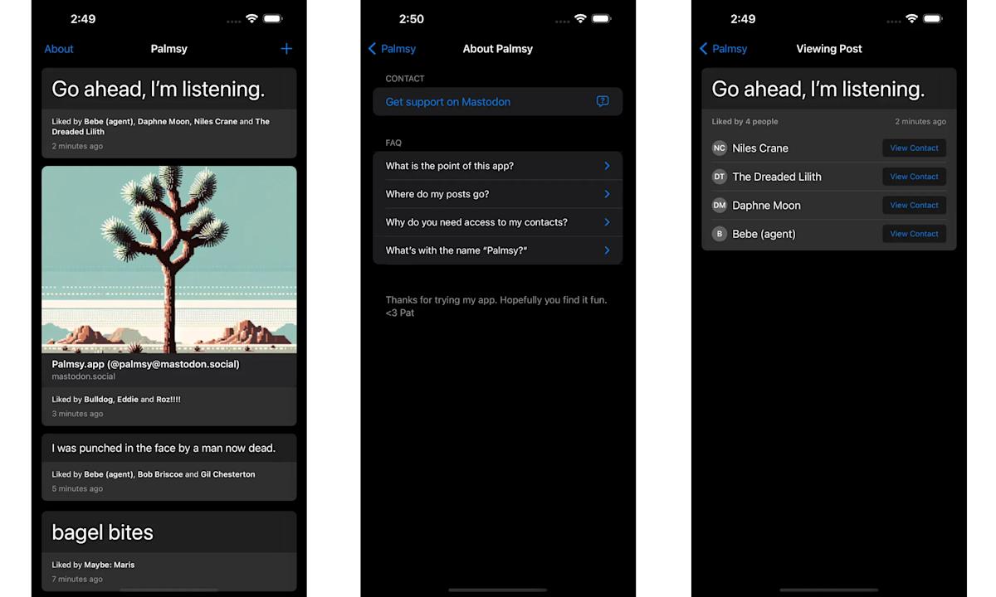
Task: Open FAQ row 'What's with the name Palmsy?'
Action: pos(498,250)
